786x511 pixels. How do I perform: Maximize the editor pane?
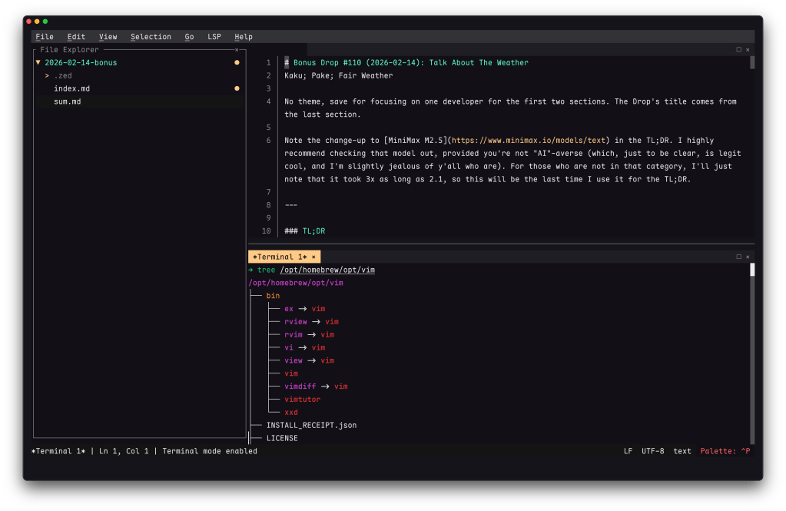point(739,50)
